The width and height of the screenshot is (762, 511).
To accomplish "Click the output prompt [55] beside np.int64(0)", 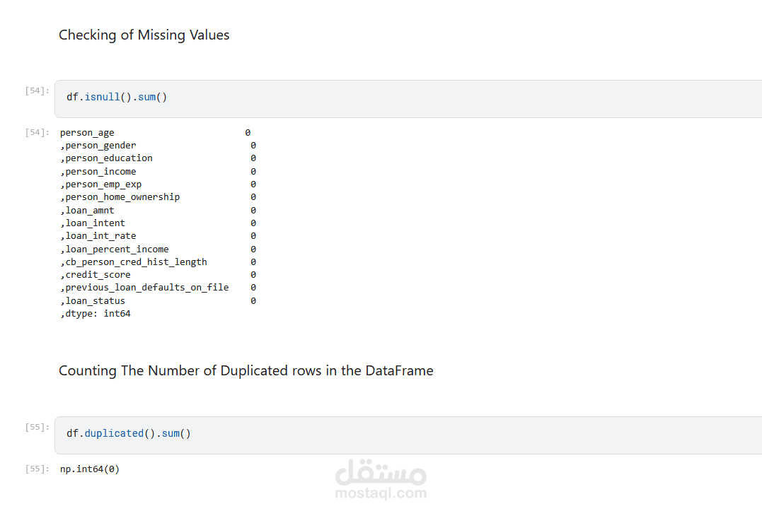I will tap(37, 469).
